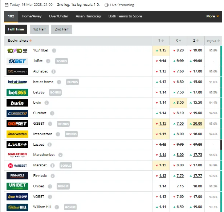This screenshot has height=212, width=224.
Task: Open the bwin bookmaker logo
Action: (17, 103)
